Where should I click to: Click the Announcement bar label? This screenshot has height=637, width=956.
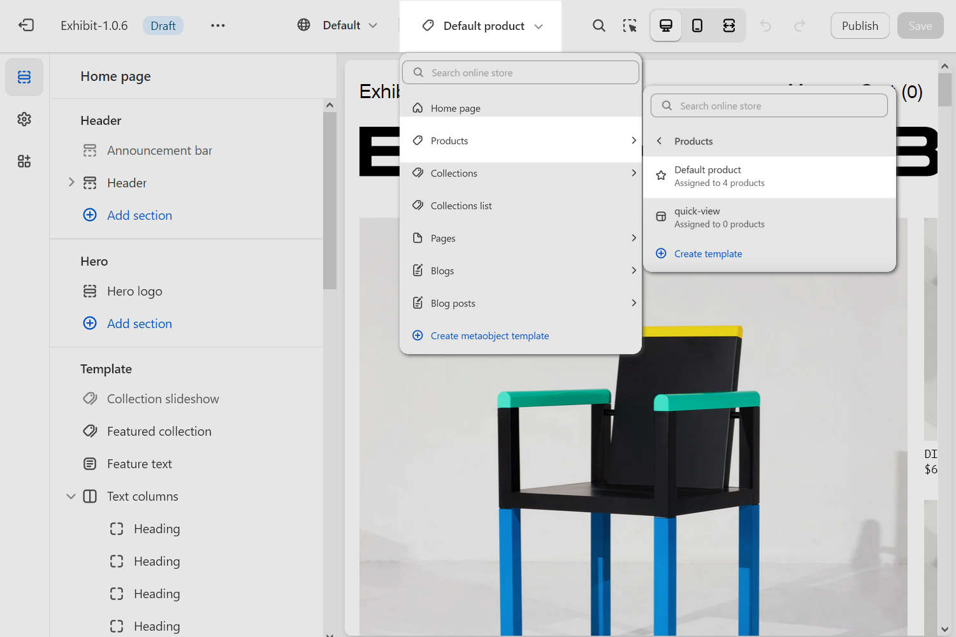tap(159, 150)
